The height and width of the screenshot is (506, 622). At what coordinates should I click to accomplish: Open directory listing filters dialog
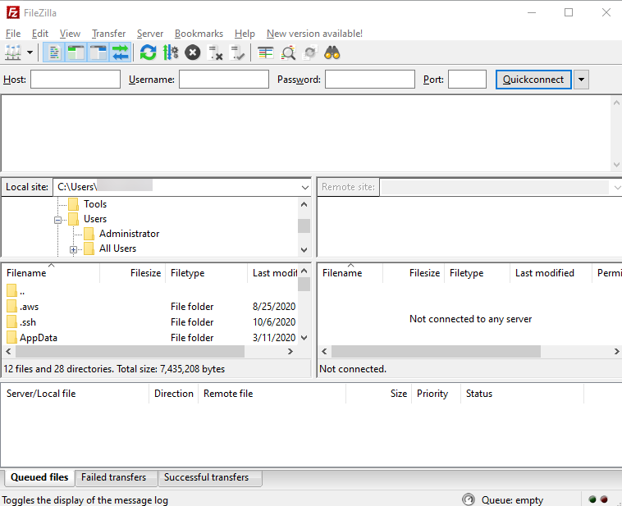[x=266, y=52]
